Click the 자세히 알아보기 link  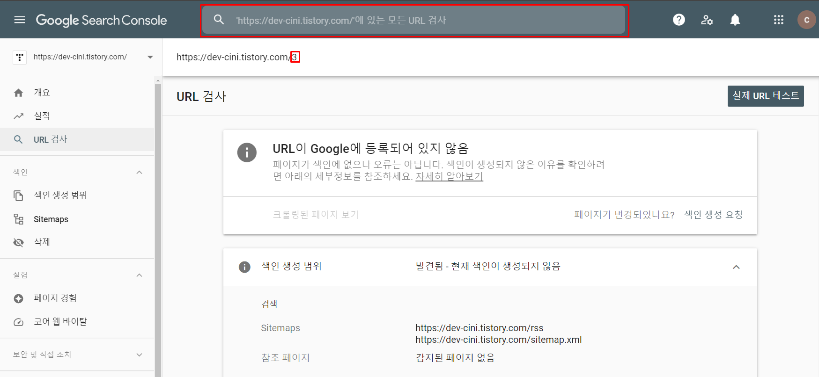(x=449, y=176)
